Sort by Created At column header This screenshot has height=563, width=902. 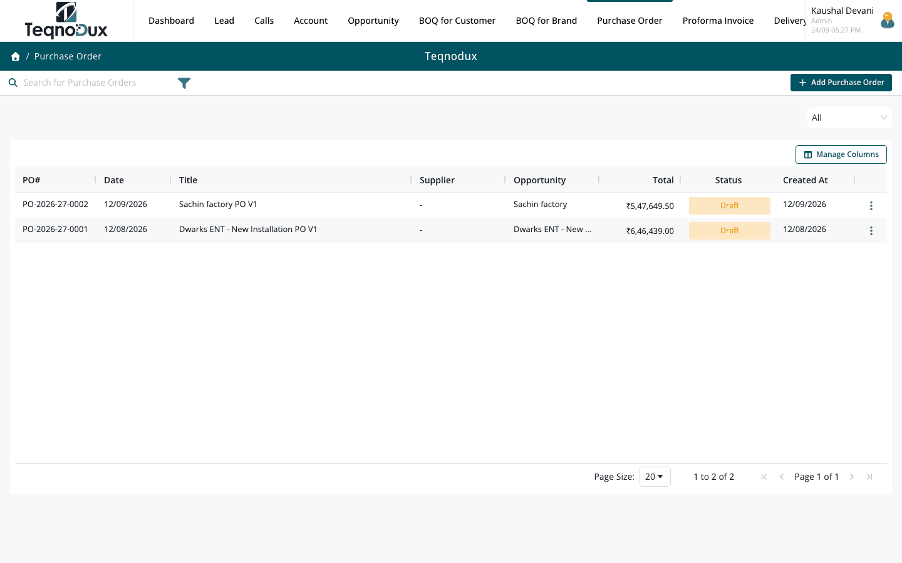pos(806,180)
